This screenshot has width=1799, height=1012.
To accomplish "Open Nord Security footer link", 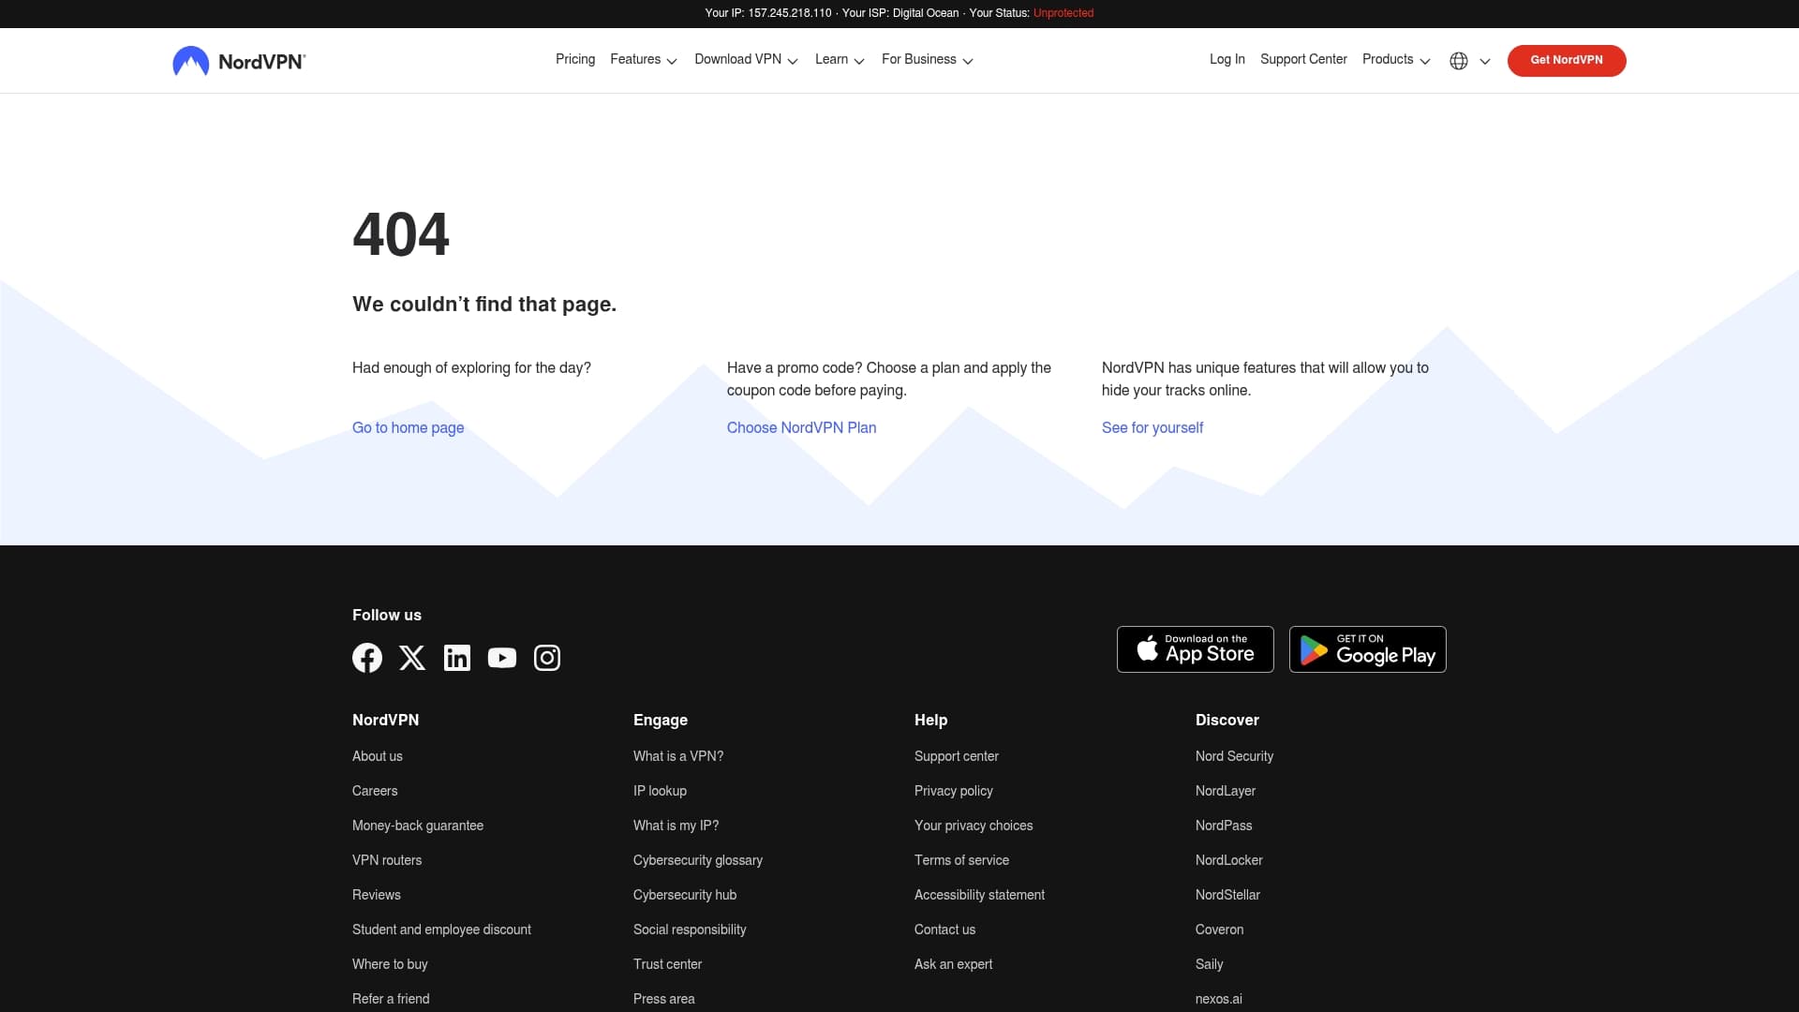I will pyautogui.click(x=1234, y=756).
